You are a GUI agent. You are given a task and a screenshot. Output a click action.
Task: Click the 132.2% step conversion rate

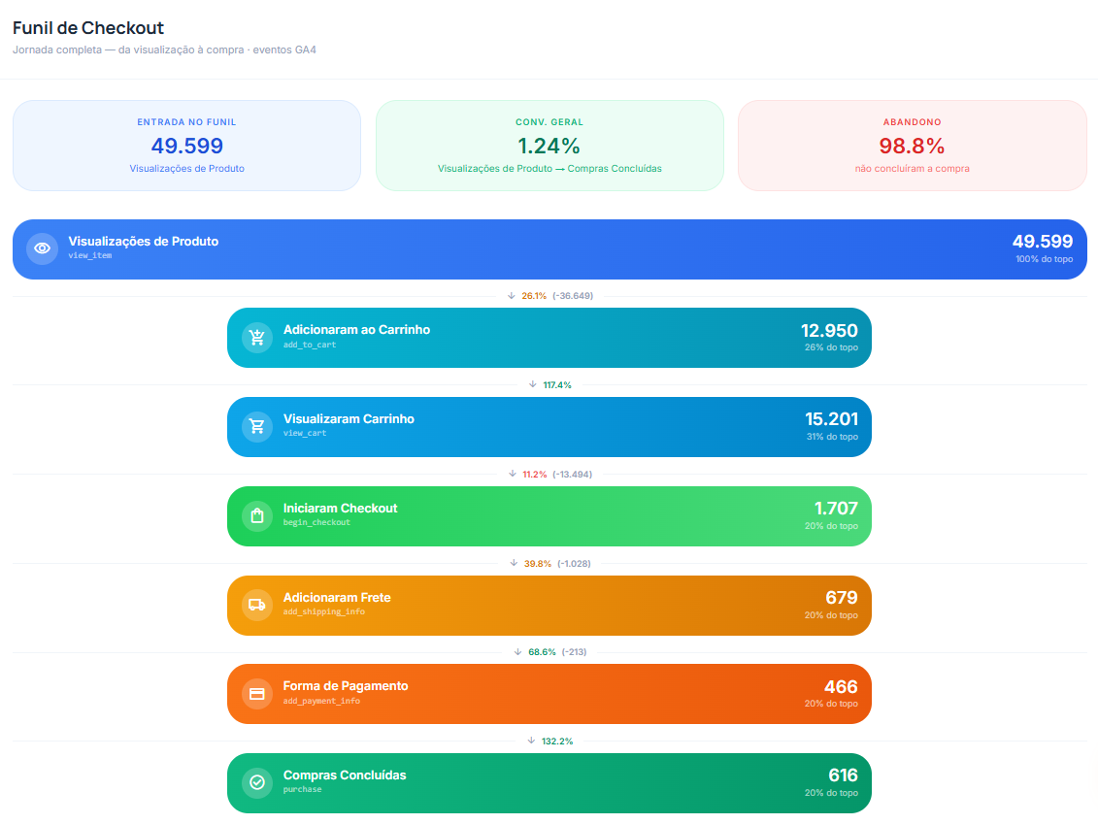(557, 742)
